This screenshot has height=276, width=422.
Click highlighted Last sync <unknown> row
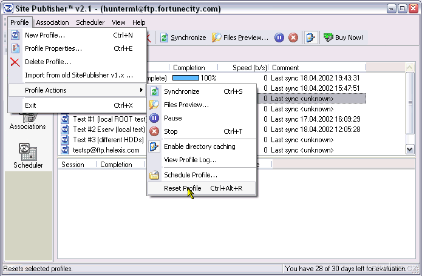311,99
